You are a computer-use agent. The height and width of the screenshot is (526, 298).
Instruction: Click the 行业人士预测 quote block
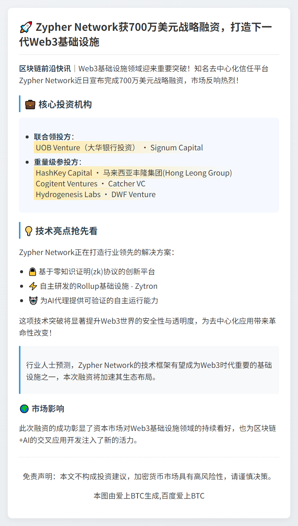pos(149,371)
